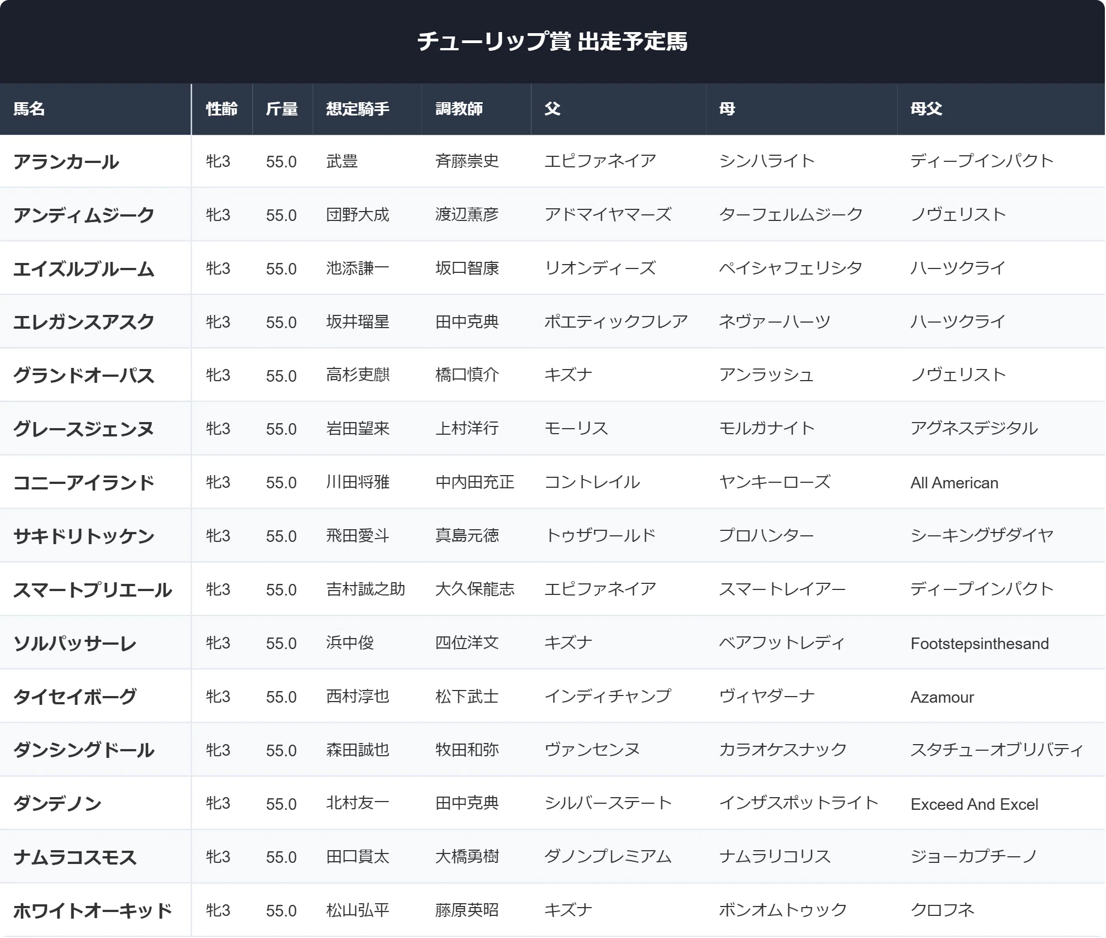Select horse name グランドオーパス
Viewport: 1106px width, 938px height.
click(84, 376)
